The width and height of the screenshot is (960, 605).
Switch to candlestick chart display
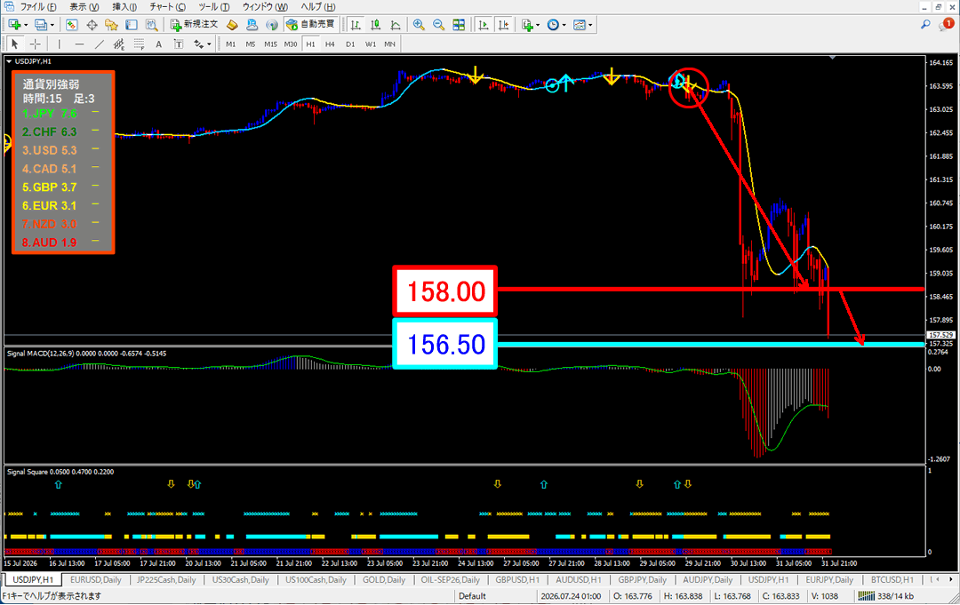375,25
